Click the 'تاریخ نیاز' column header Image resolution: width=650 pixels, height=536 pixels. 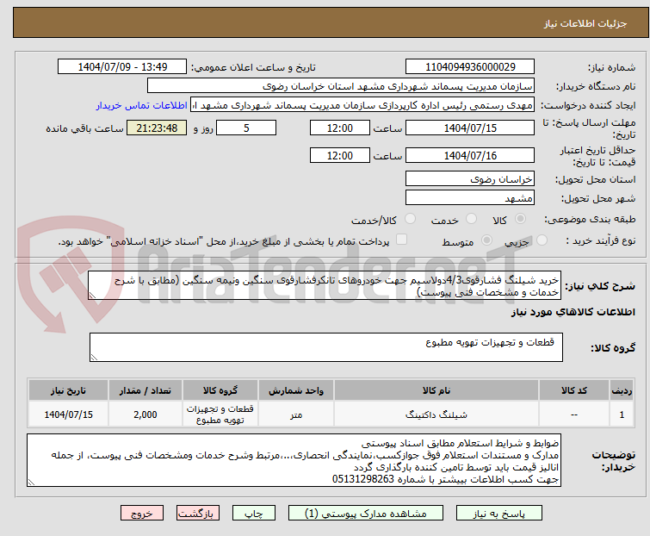pos(68,391)
